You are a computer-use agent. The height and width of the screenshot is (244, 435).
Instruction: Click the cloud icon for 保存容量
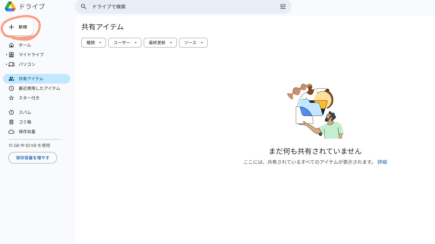(x=11, y=132)
